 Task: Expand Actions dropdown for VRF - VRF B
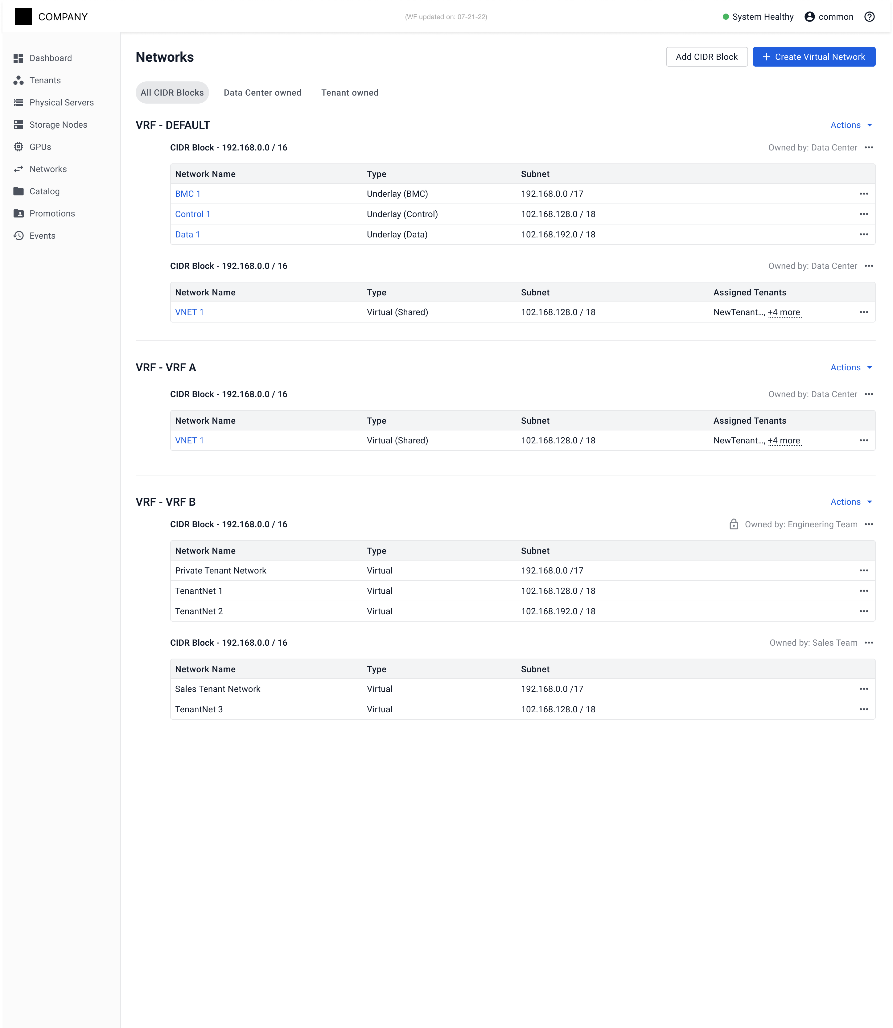(851, 502)
